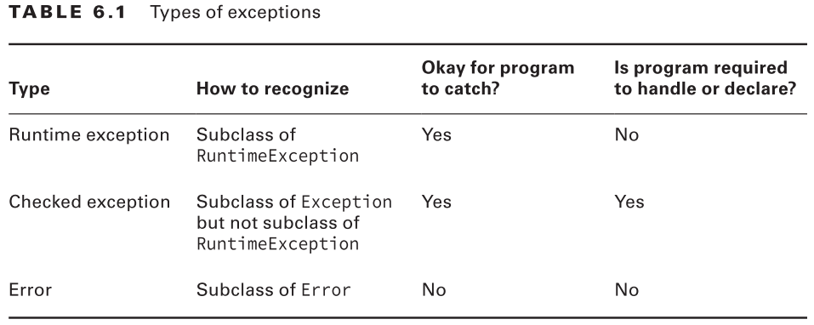The width and height of the screenshot is (814, 325).
Task: Click 'Subclass of Error' cell text
Action: [274, 290]
